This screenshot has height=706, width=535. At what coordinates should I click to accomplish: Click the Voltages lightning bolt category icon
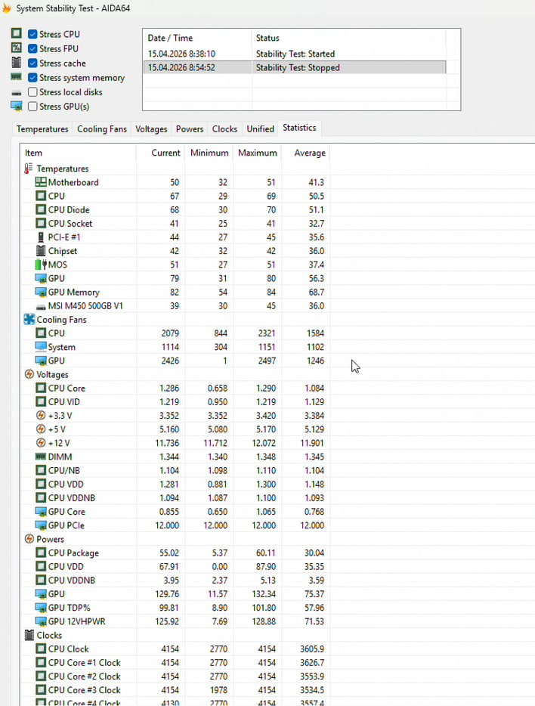pyautogui.click(x=29, y=374)
